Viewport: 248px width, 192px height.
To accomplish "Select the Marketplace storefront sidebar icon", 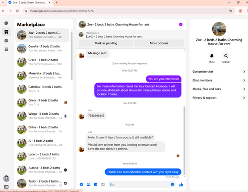I will coord(6,32).
